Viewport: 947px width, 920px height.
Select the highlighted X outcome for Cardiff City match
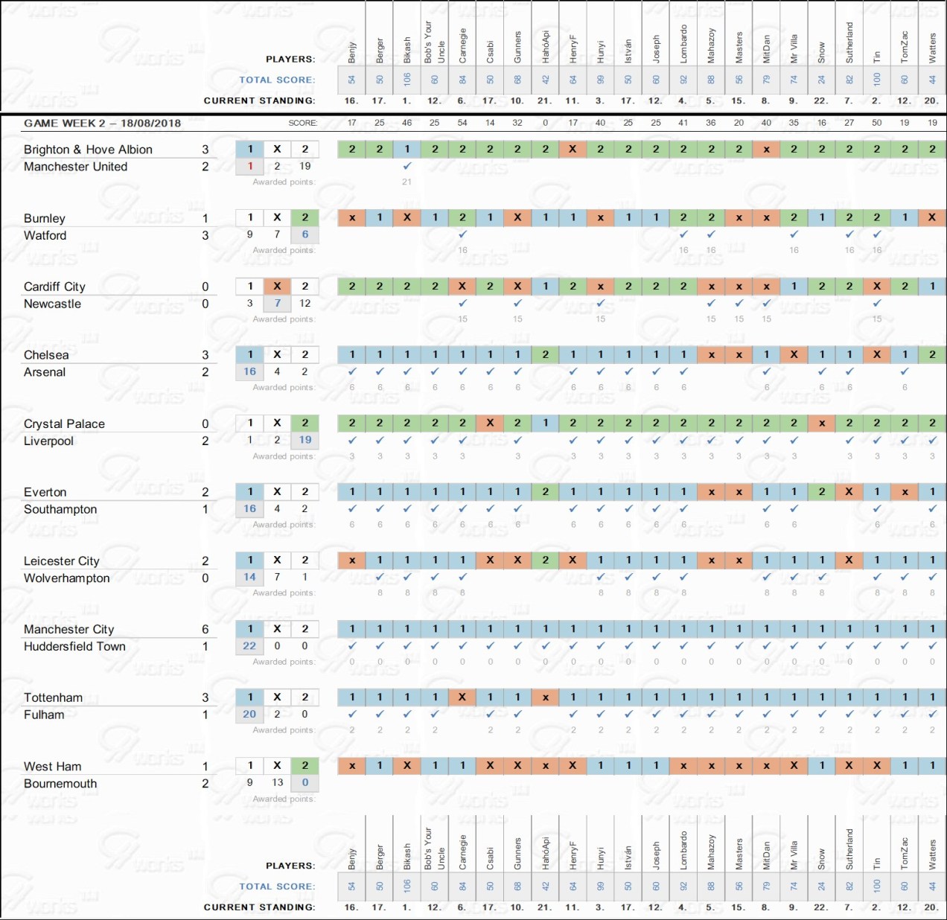coord(277,286)
